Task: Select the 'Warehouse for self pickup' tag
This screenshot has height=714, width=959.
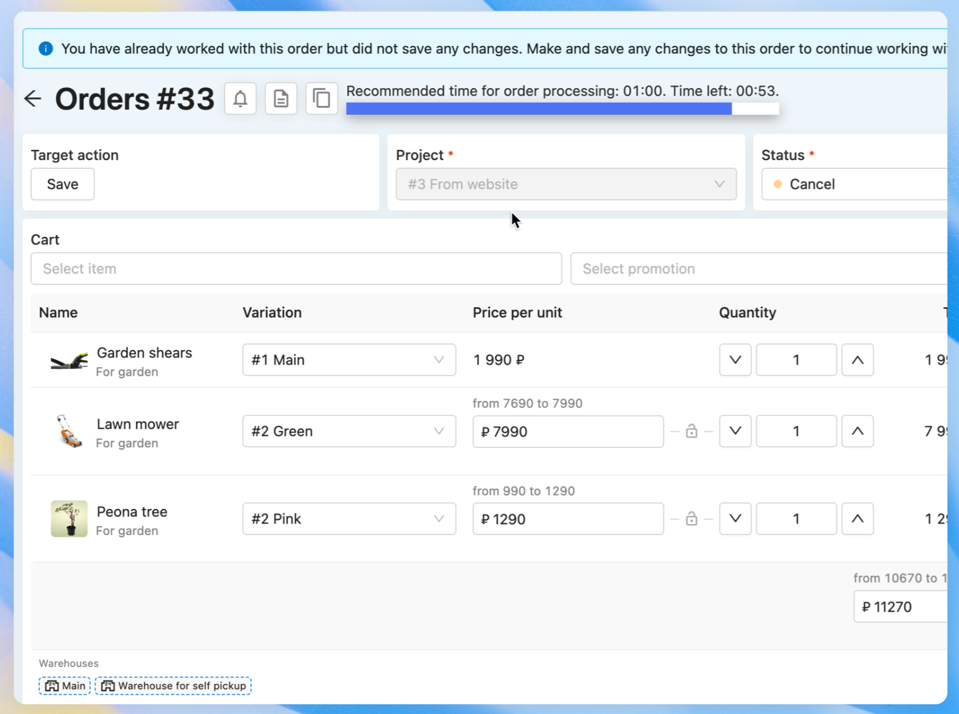Action: click(173, 686)
